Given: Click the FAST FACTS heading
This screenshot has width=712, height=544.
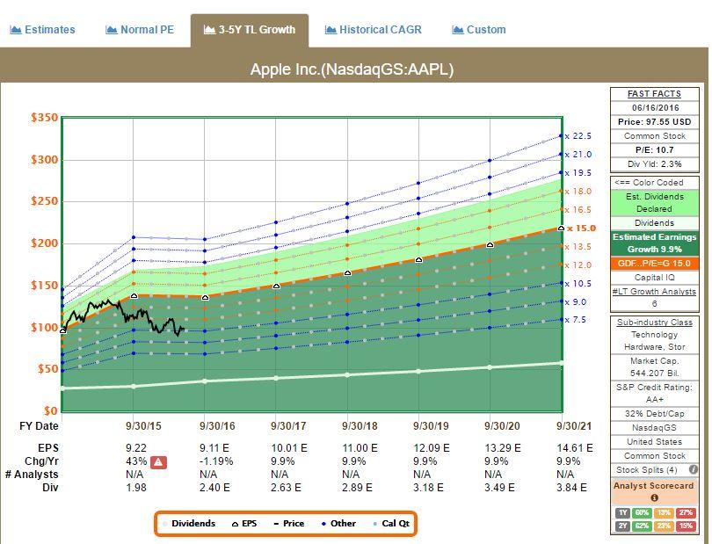Looking at the screenshot, I should 654,94.
